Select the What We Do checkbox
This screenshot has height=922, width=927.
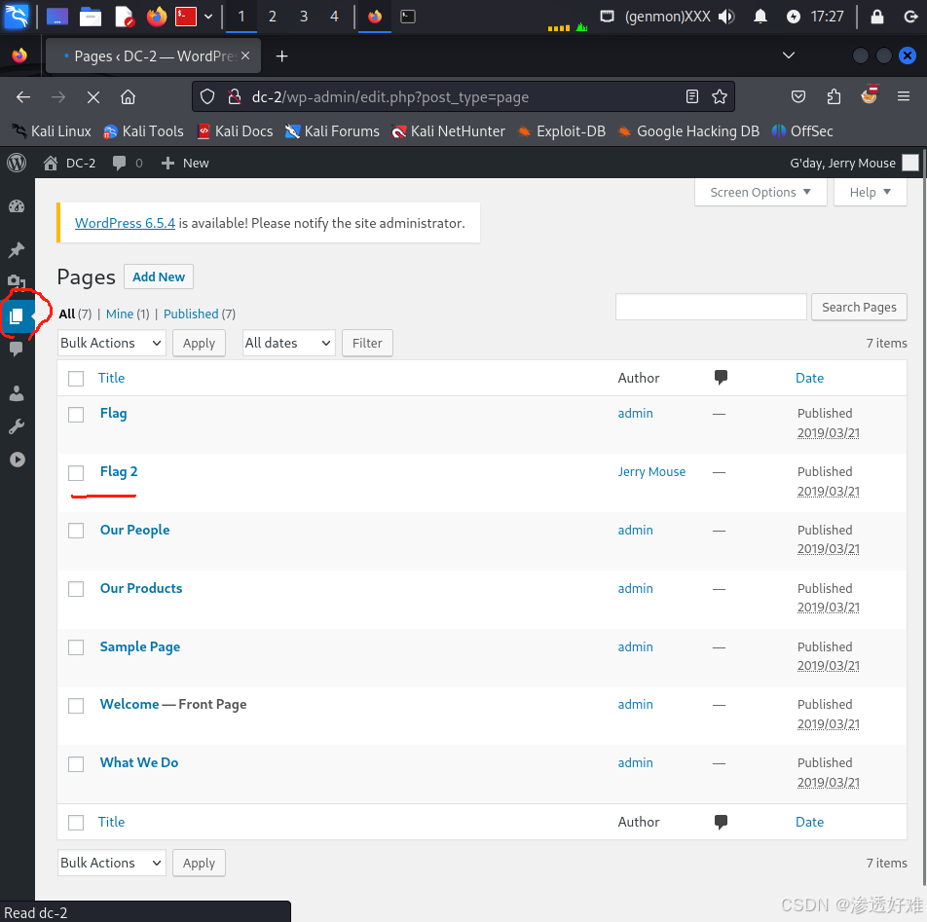click(76, 764)
